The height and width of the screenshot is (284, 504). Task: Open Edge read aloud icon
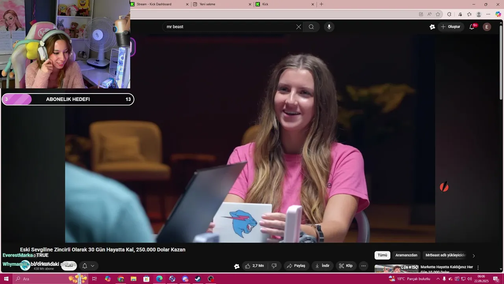tap(430, 14)
